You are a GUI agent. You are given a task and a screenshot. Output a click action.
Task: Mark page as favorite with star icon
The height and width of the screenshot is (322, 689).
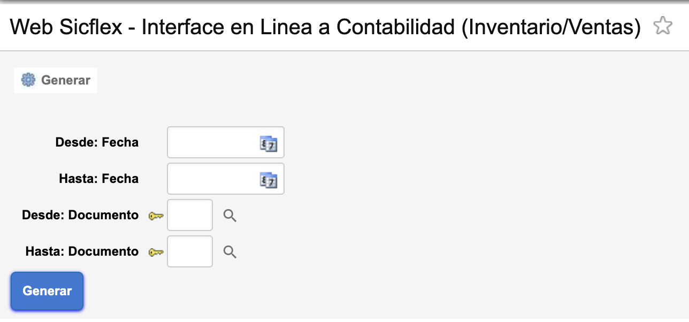click(662, 26)
